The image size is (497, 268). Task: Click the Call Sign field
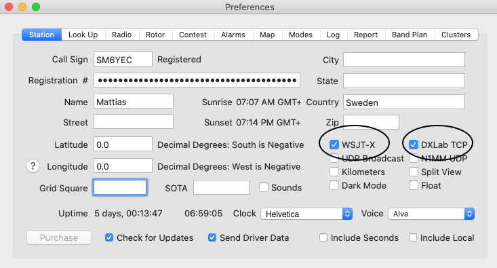123,59
